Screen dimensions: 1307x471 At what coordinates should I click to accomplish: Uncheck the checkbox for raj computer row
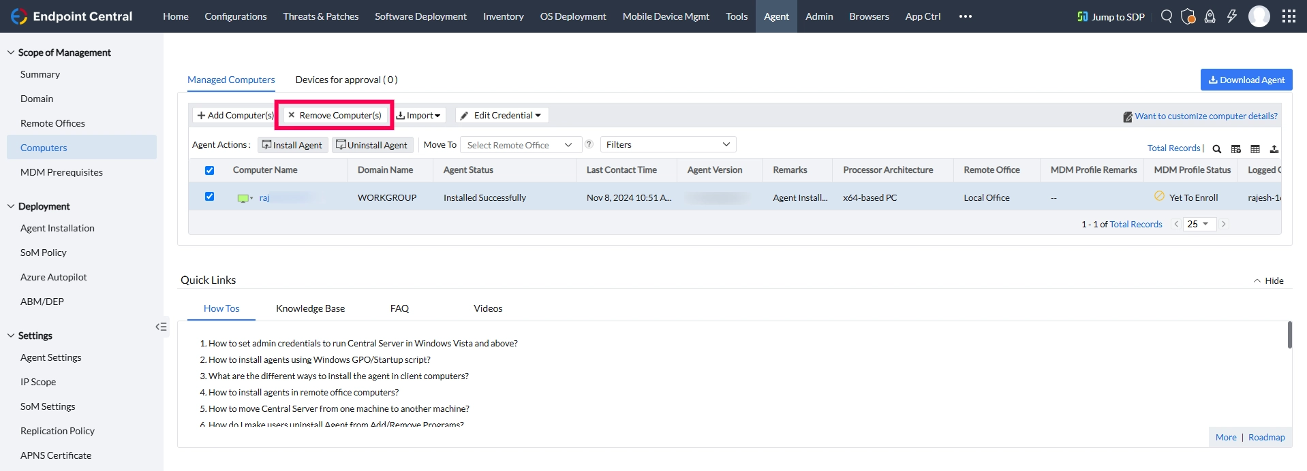(x=209, y=197)
